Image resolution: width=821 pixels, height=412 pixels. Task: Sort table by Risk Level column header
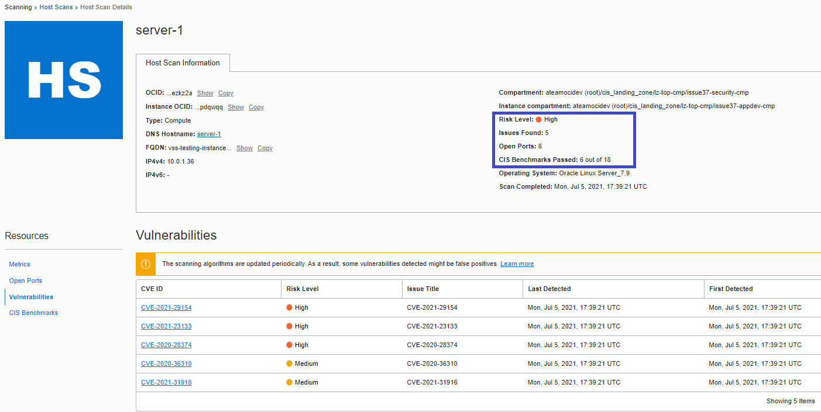click(x=303, y=289)
